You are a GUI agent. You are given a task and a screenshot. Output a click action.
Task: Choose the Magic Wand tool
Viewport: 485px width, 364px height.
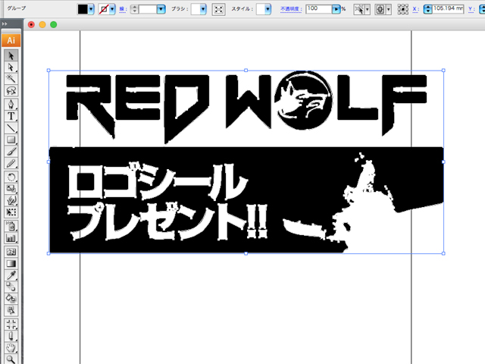(x=11, y=79)
